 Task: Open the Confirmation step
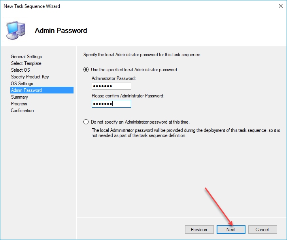pos(22,110)
